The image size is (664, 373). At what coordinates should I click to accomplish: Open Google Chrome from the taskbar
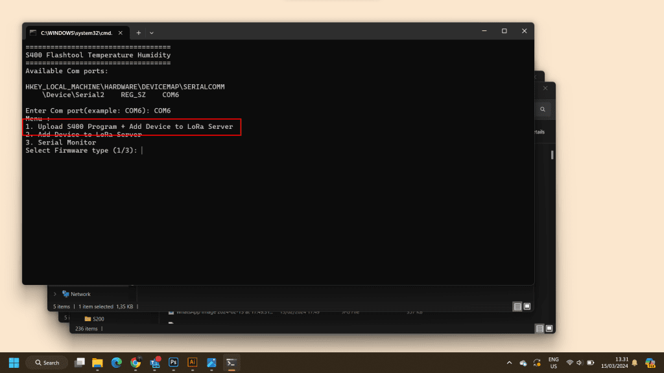[x=136, y=363]
